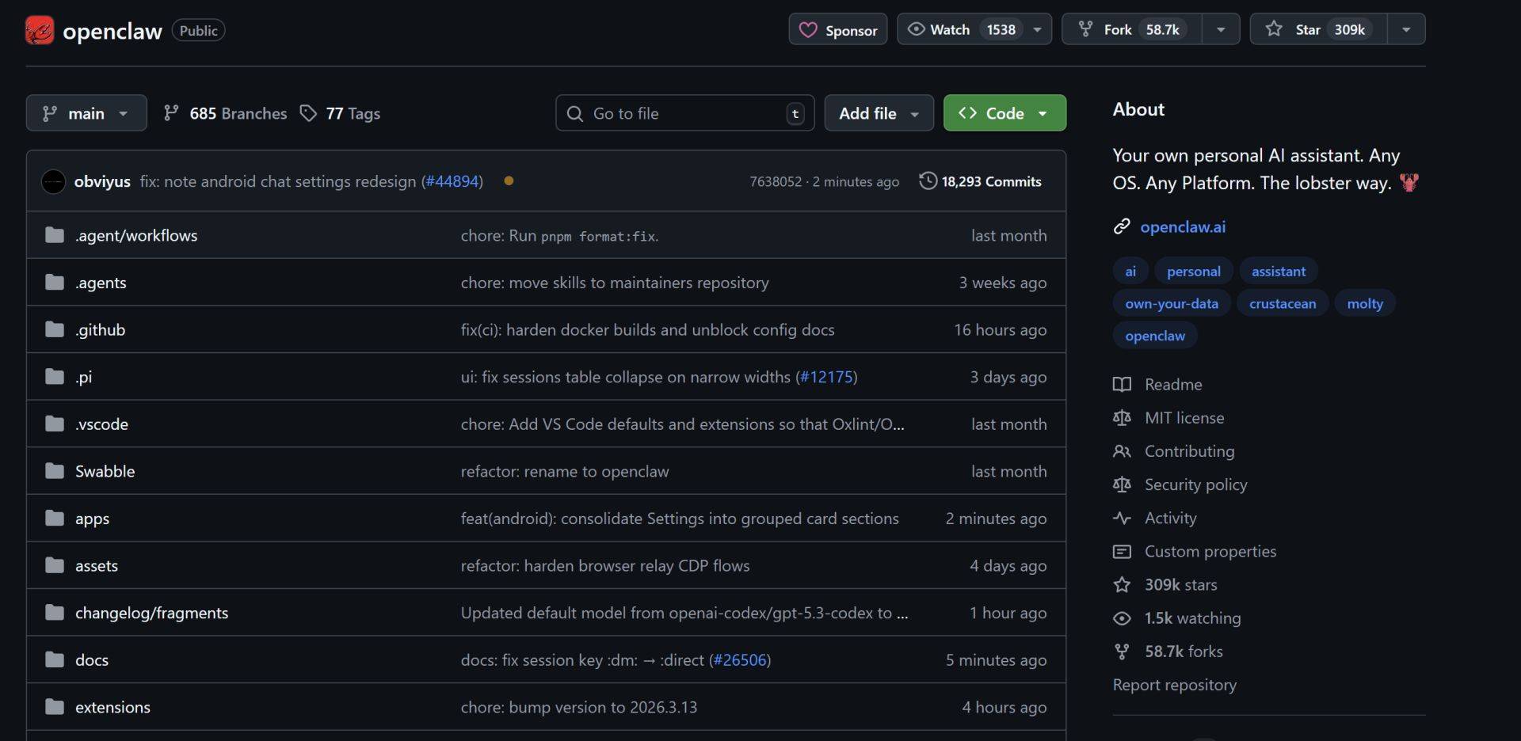1521x741 pixels.
Task: Select the crustacean topic tag
Action: pos(1282,304)
